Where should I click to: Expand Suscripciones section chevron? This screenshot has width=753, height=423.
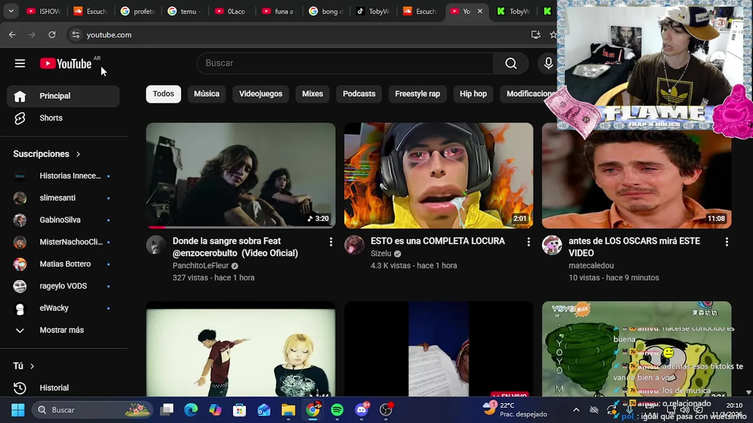point(78,154)
